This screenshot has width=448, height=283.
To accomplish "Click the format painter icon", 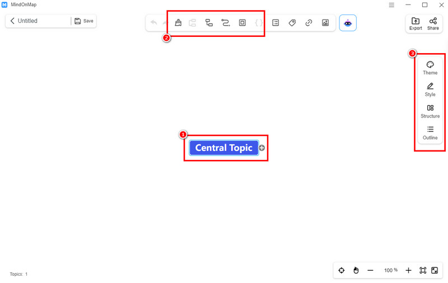I will 178,22.
